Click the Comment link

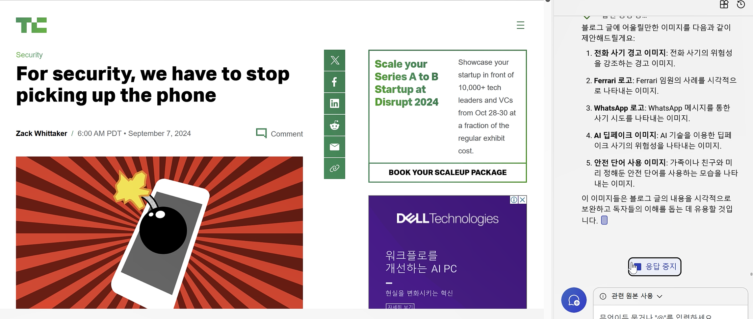[x=287, y=134]
